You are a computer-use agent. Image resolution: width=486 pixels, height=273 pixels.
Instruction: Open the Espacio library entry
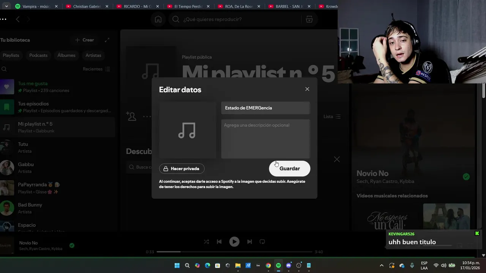[x=57, y=227]
